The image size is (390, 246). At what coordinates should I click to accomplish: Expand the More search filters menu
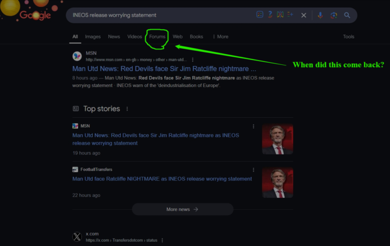(220, 37)
